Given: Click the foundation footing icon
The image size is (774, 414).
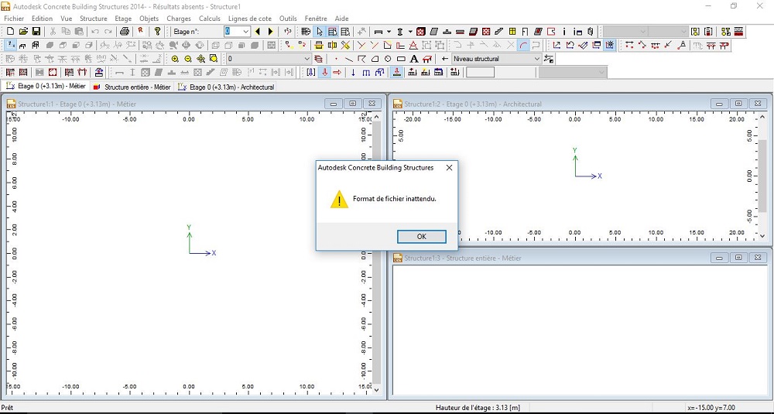Looking at the screenshot, I should tap(447, 32).
